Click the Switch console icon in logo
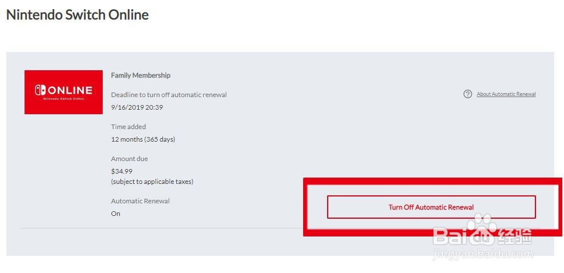 tap(40, 90)
